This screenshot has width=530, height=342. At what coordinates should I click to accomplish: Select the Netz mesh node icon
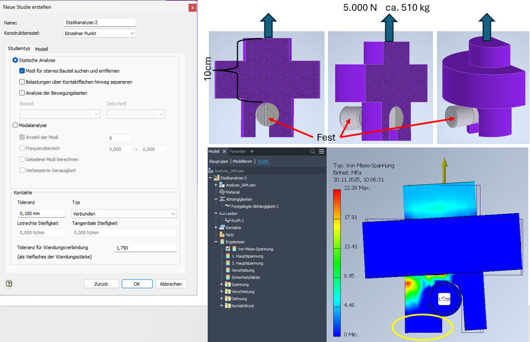pyautogui.click(x=221, y=234)
